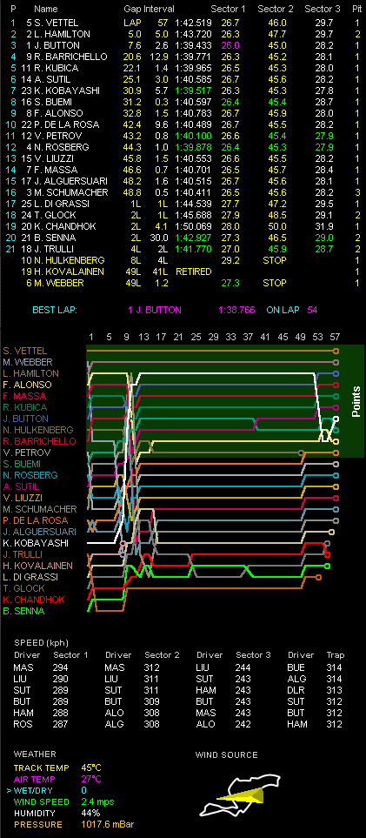Click T. GLOCK in the lap chart legend
Viewport: 366px width, 838px height.
pyautogui.click(x=23, y=588)
